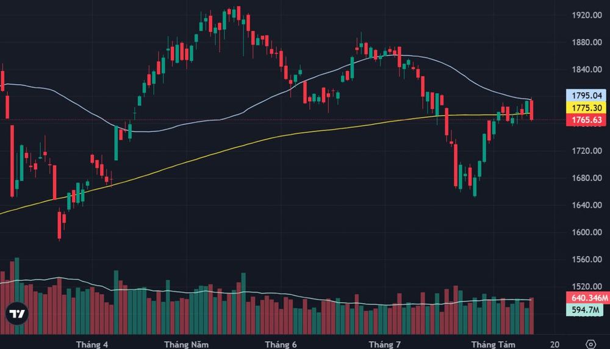
Task: Click Tháng Tám on the time axis
Action: 493,344
